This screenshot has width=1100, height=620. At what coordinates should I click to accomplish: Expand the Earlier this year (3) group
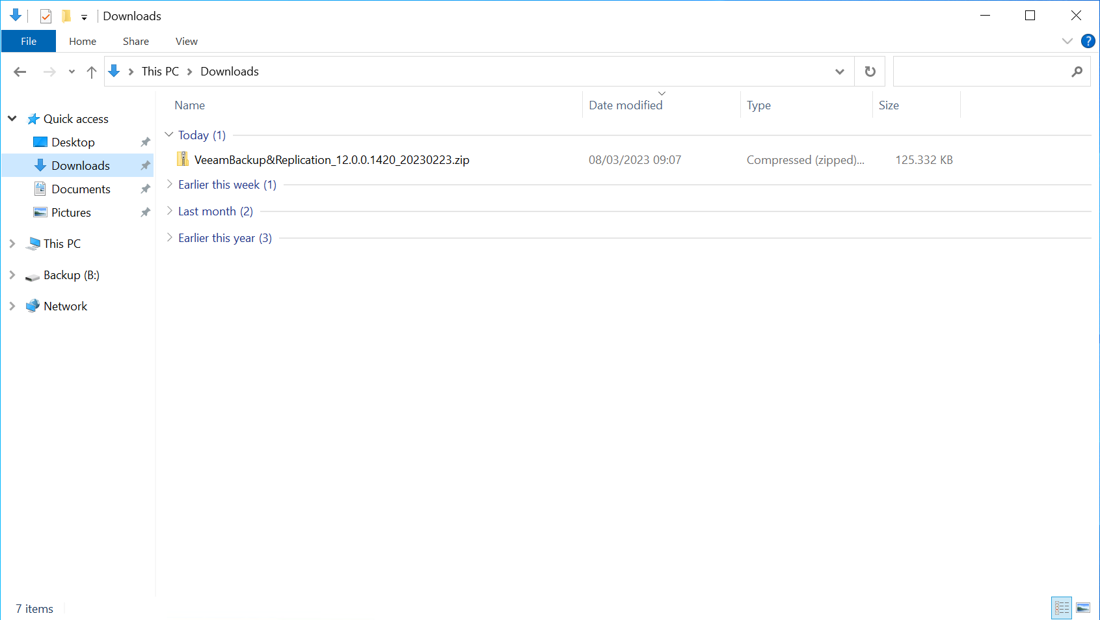(169, 237)
